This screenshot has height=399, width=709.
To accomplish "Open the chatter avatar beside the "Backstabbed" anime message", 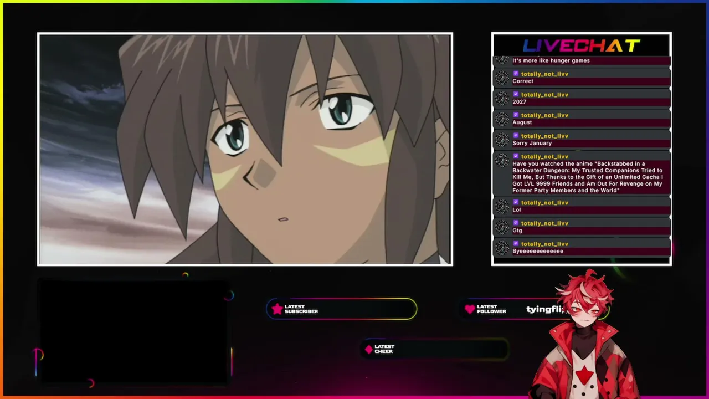I will point(502,160).
